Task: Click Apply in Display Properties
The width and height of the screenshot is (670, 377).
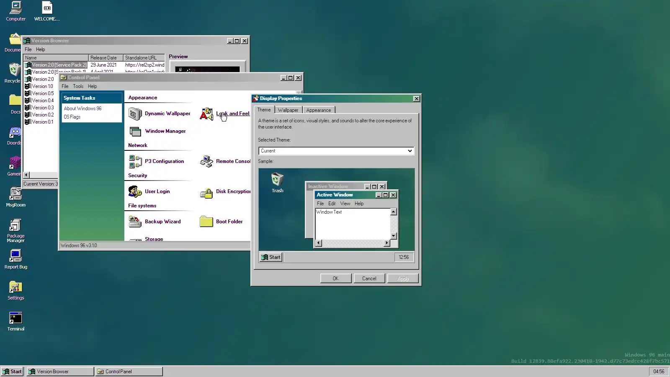Action: pos(403,279)
